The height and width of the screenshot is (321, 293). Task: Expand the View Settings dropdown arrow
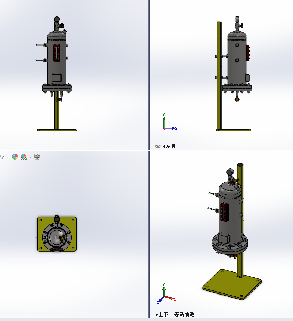click(44, 157)
